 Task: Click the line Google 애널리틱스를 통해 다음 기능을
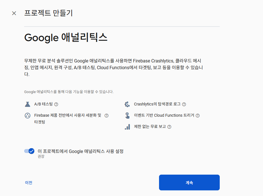(x=69, y=92)
